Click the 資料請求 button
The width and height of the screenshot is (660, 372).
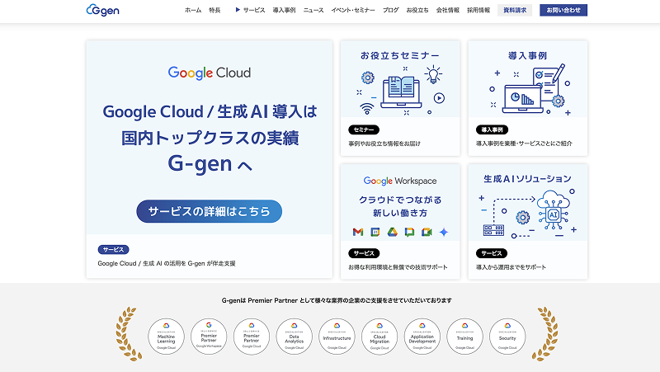click(515, 10)
